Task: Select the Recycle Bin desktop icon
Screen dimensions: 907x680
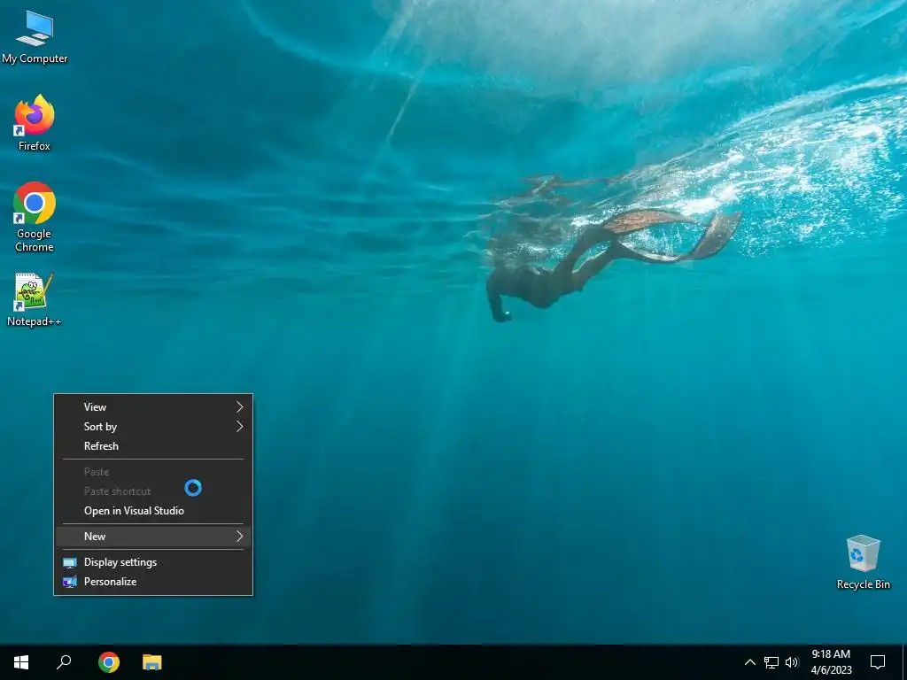Action: pyautogui.click(x=863, y=562)
